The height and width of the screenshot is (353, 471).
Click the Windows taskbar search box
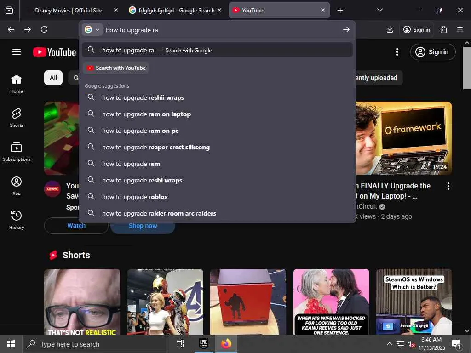tap(96, 344)
